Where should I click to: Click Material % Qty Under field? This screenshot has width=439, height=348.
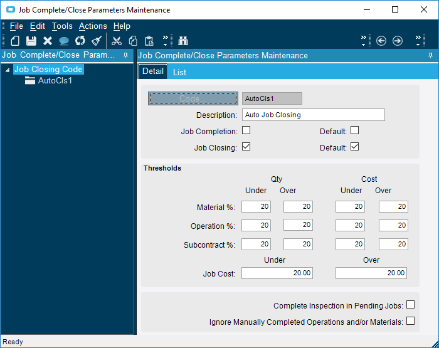(x=256, y=207)
